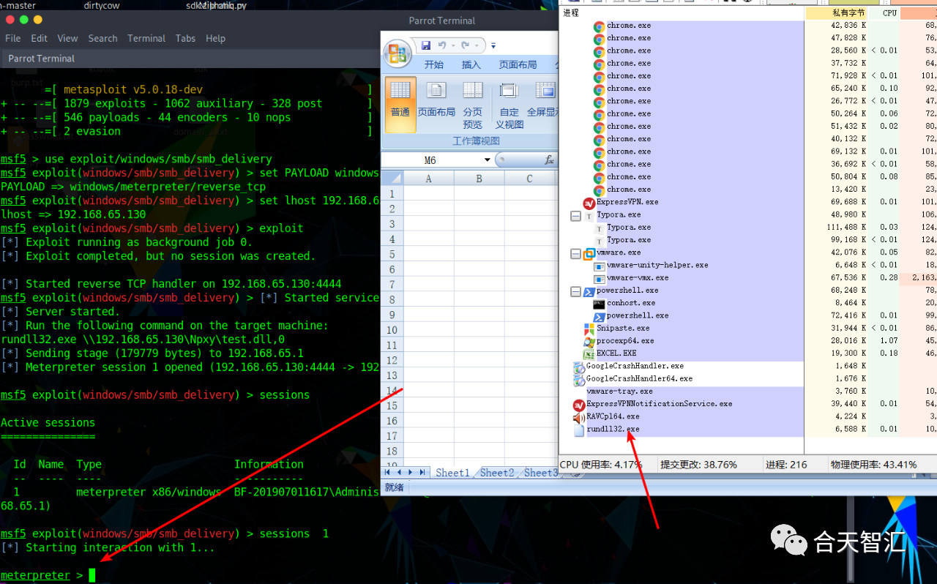This screenshot has height=584, width=937.
Task: Click the Name Box showing M6
Action: 431,160
